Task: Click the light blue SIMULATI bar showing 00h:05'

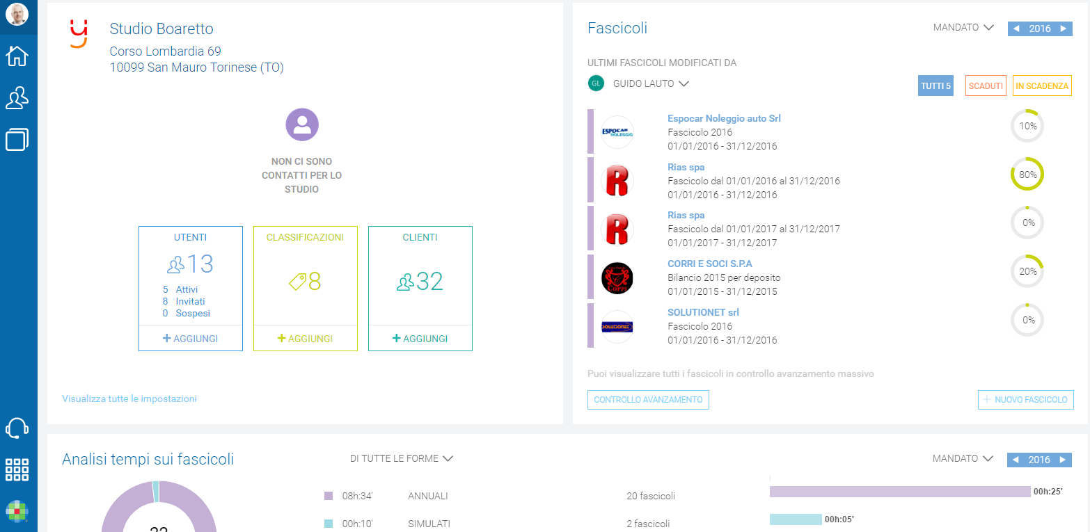Action: tap(796, 519)
